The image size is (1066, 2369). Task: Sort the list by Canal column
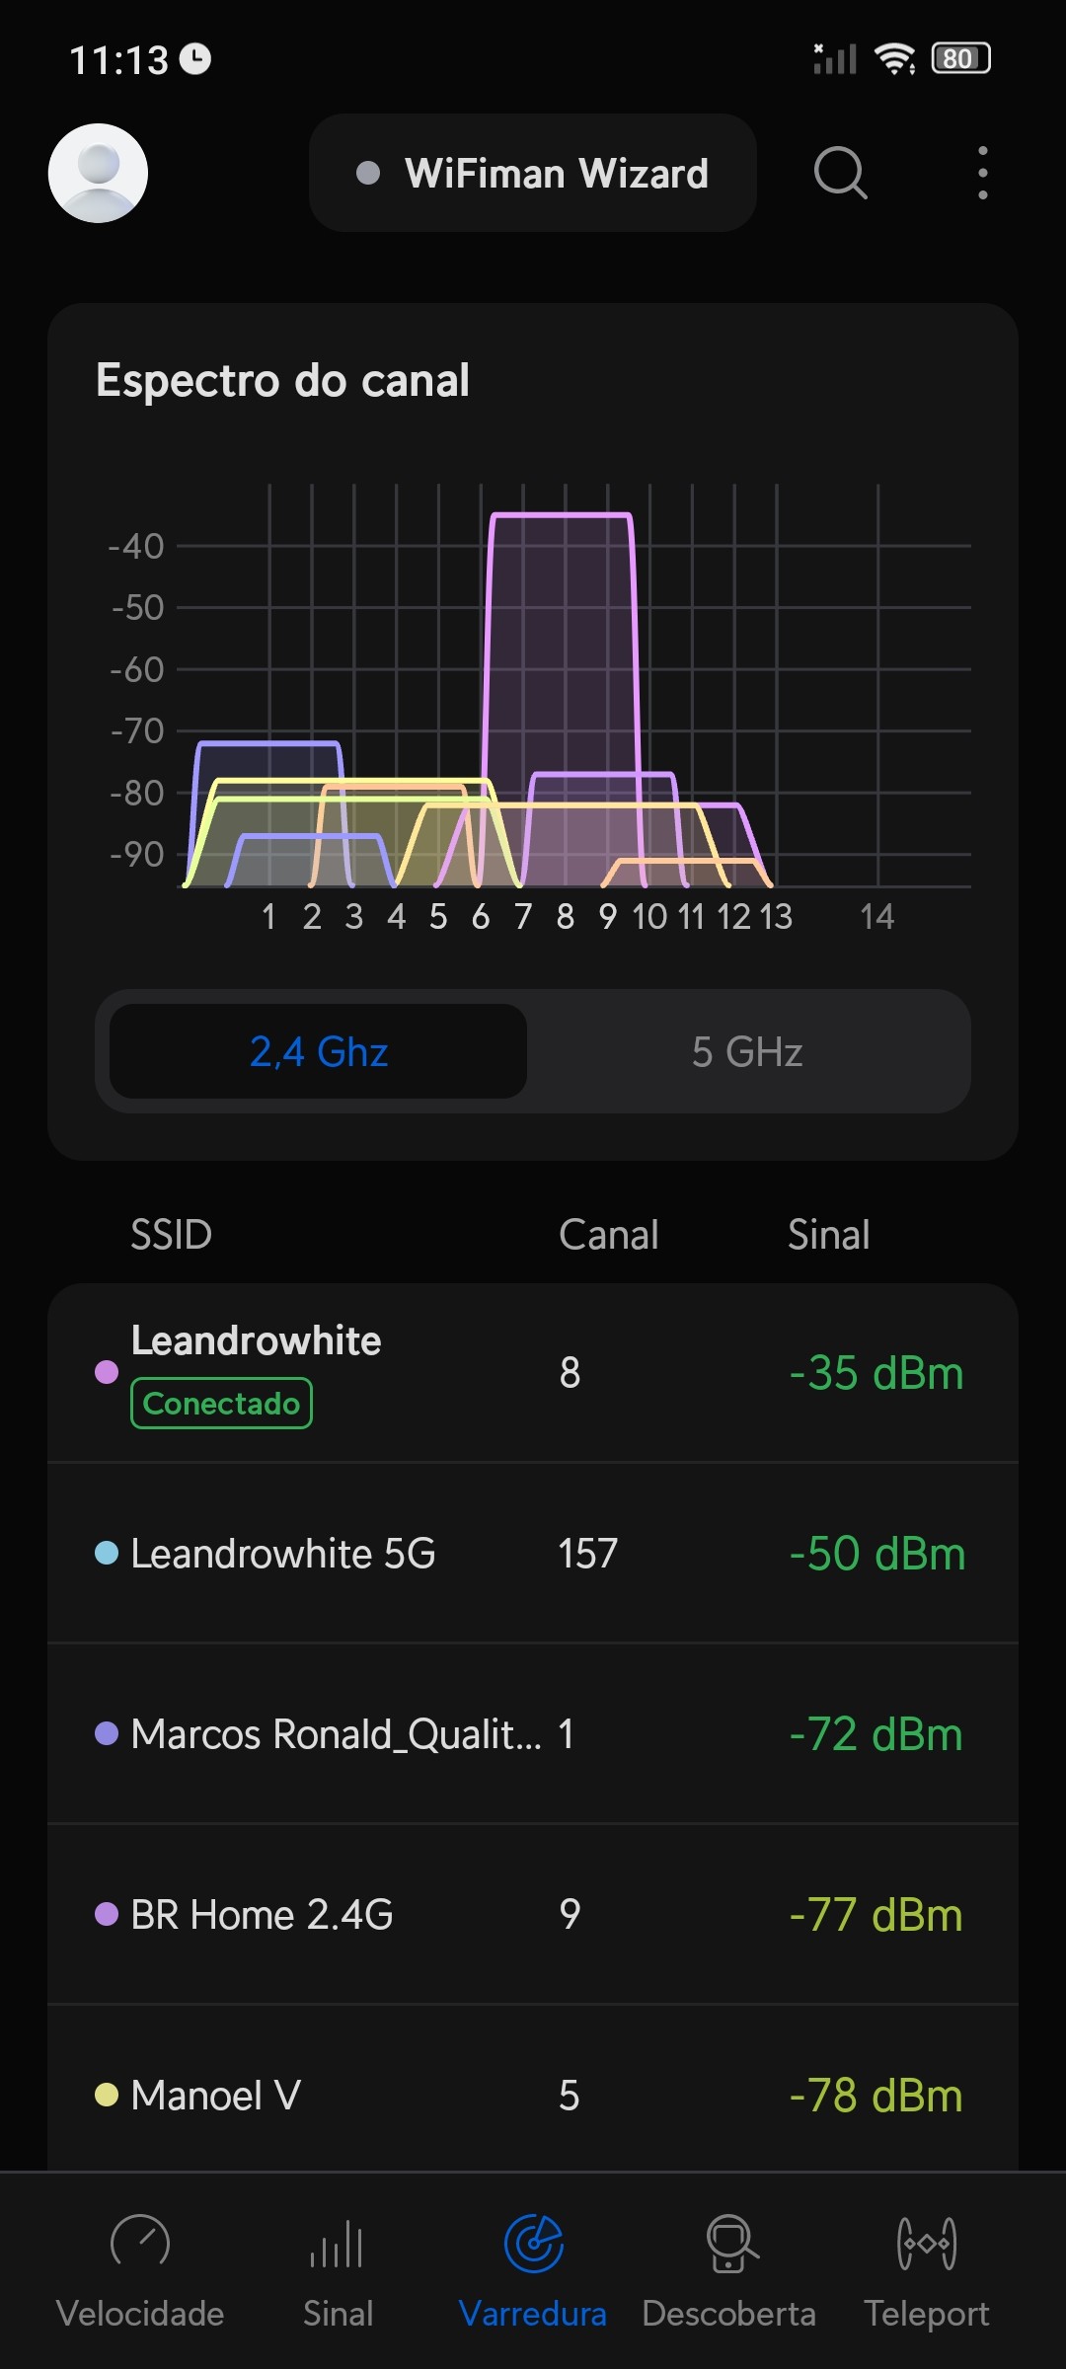pos(608,1235)
